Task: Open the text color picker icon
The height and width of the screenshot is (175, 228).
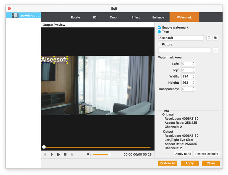Action: click(x=215, y=38)
